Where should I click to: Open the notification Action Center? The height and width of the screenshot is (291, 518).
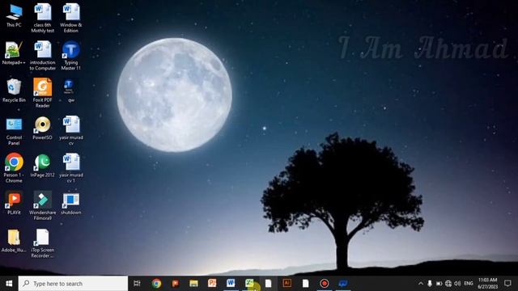coord(507,284)
